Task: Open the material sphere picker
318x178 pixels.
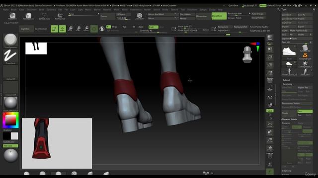Action: point(10,104)
